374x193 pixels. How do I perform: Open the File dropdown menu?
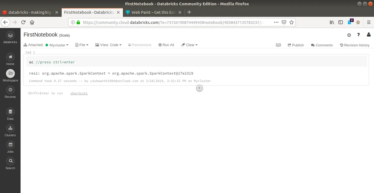(x=82, y=45)
